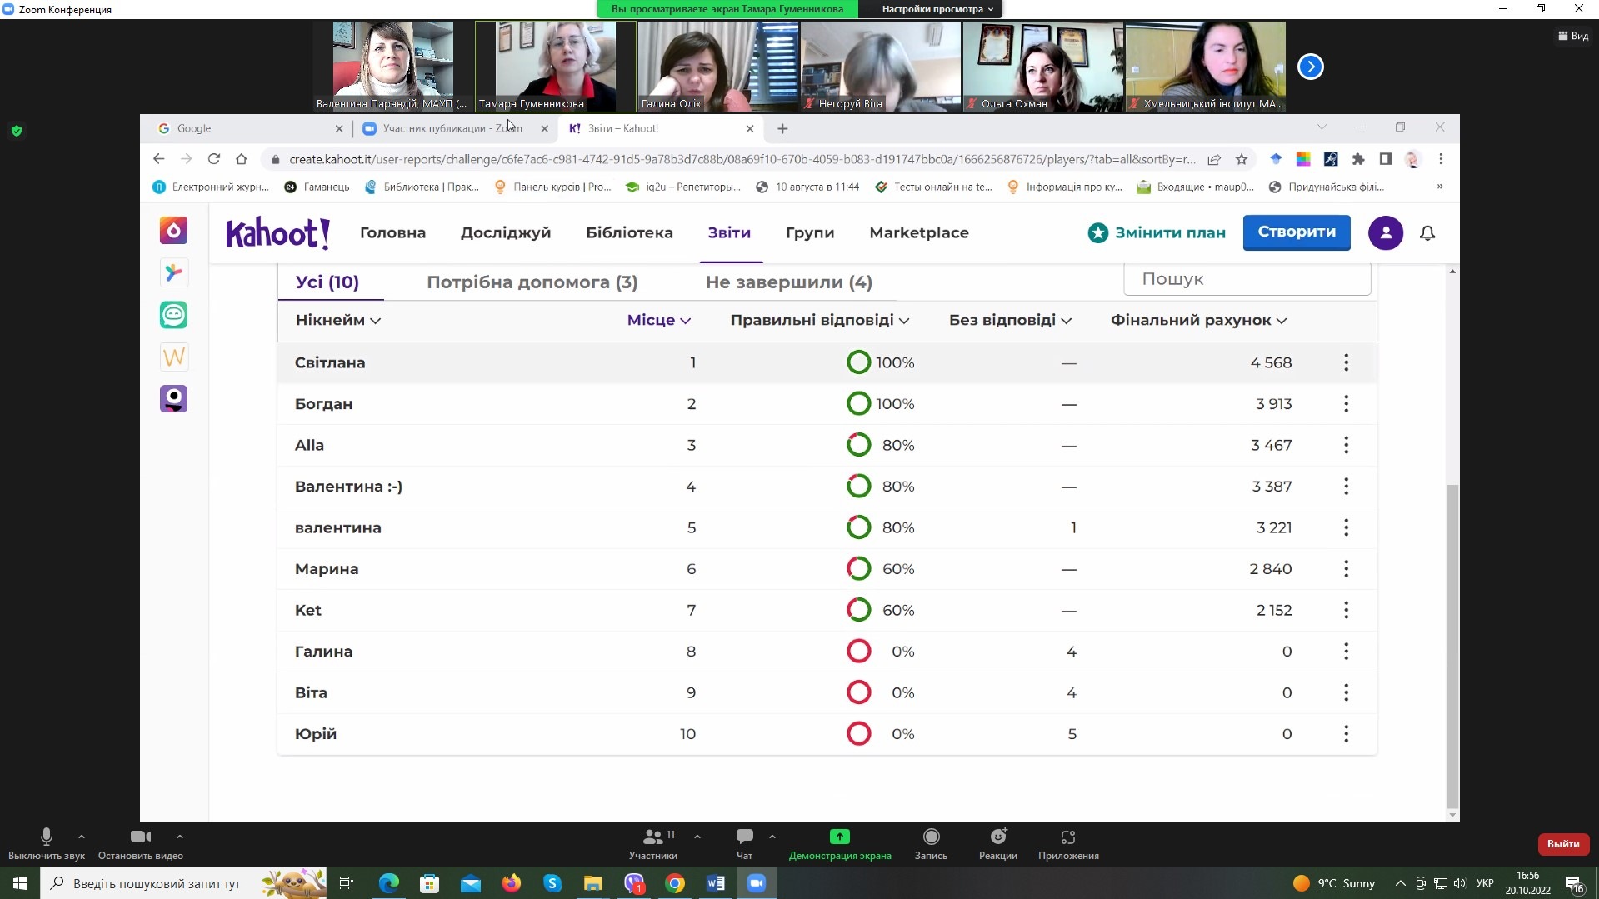Bookmark the page with star icon
The image size is (1599, 899).
(1242, 159)
